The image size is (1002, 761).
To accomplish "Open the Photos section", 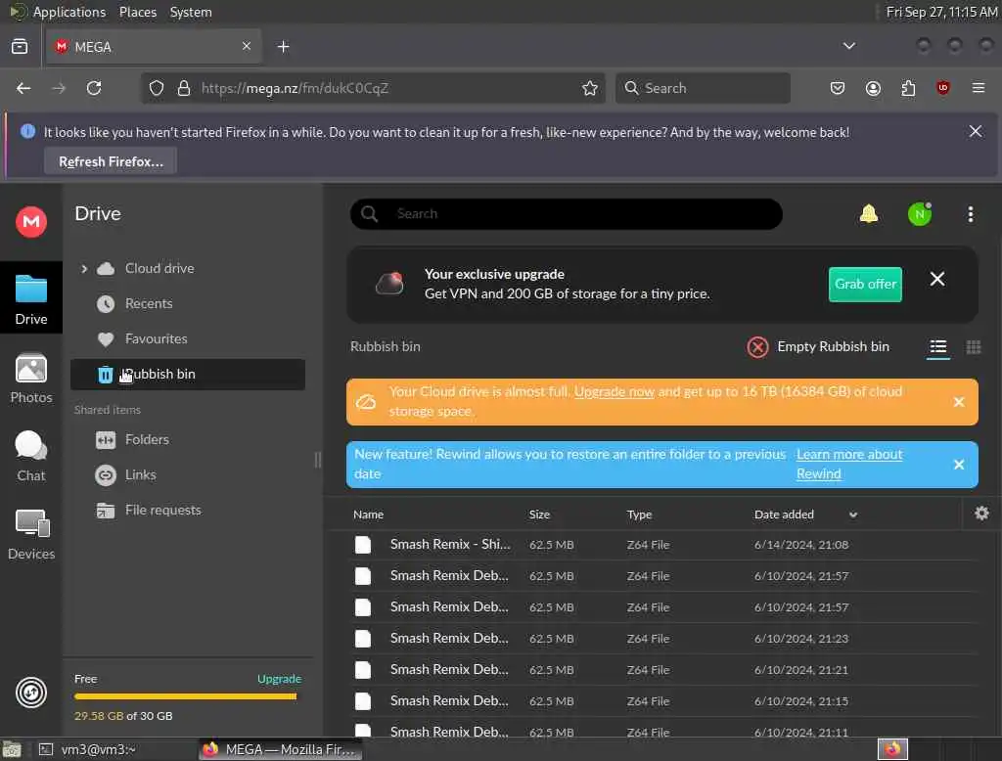I will tap(30, 379).
